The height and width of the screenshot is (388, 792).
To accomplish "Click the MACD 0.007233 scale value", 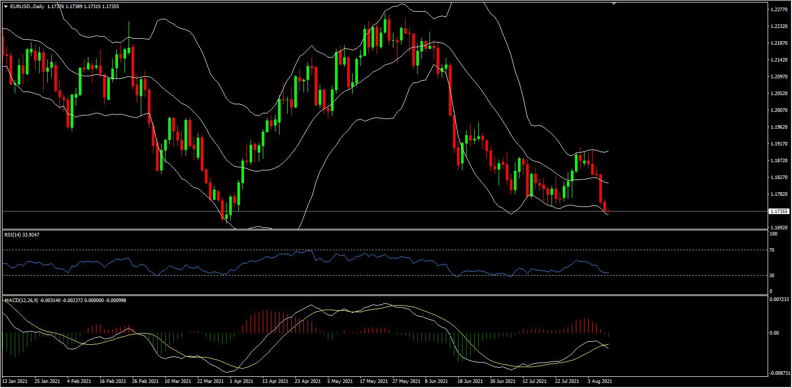I will [780, 300].
